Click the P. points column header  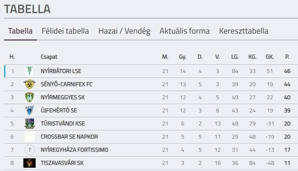point(287,57)
